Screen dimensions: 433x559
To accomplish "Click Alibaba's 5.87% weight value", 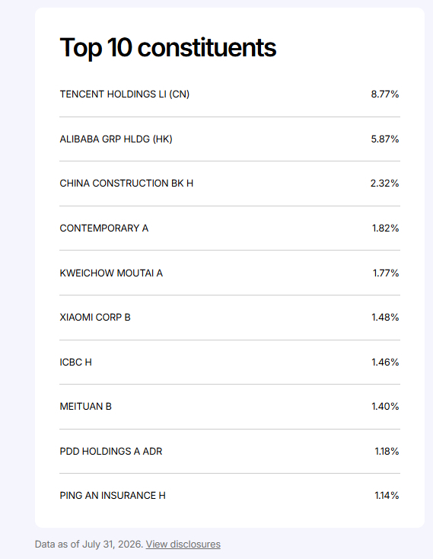I will pos(385,139).
